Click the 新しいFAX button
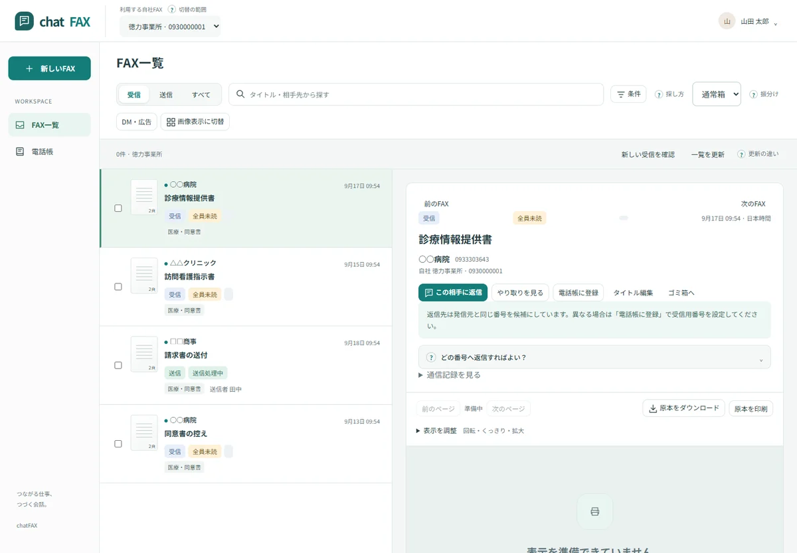The width and height of the screenshot is (797, 553). [x=49, y=68]
